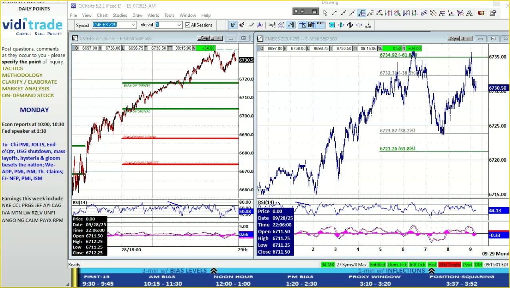Toggle the Log scale button

[272, 25]
